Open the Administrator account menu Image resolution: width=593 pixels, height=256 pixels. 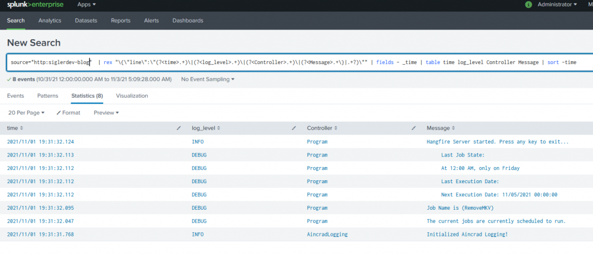[x=557, y=5]
